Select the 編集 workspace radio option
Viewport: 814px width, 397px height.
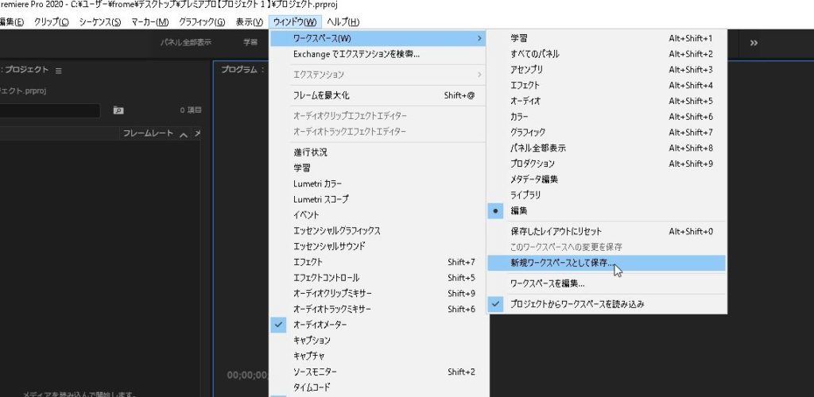click(518, 210)
